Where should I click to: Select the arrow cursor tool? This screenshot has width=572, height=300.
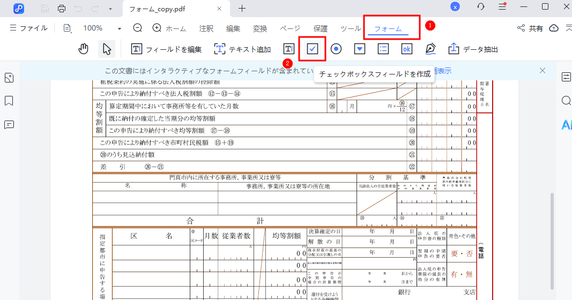coord(107,49)
